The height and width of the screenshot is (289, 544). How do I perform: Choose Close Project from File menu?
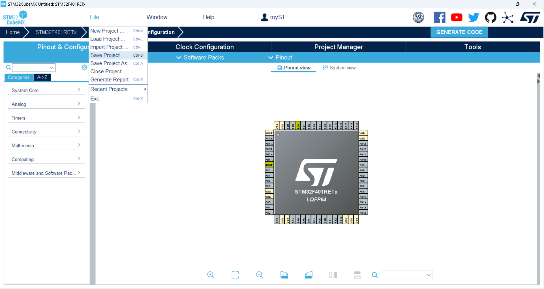[x=118, y=72]
